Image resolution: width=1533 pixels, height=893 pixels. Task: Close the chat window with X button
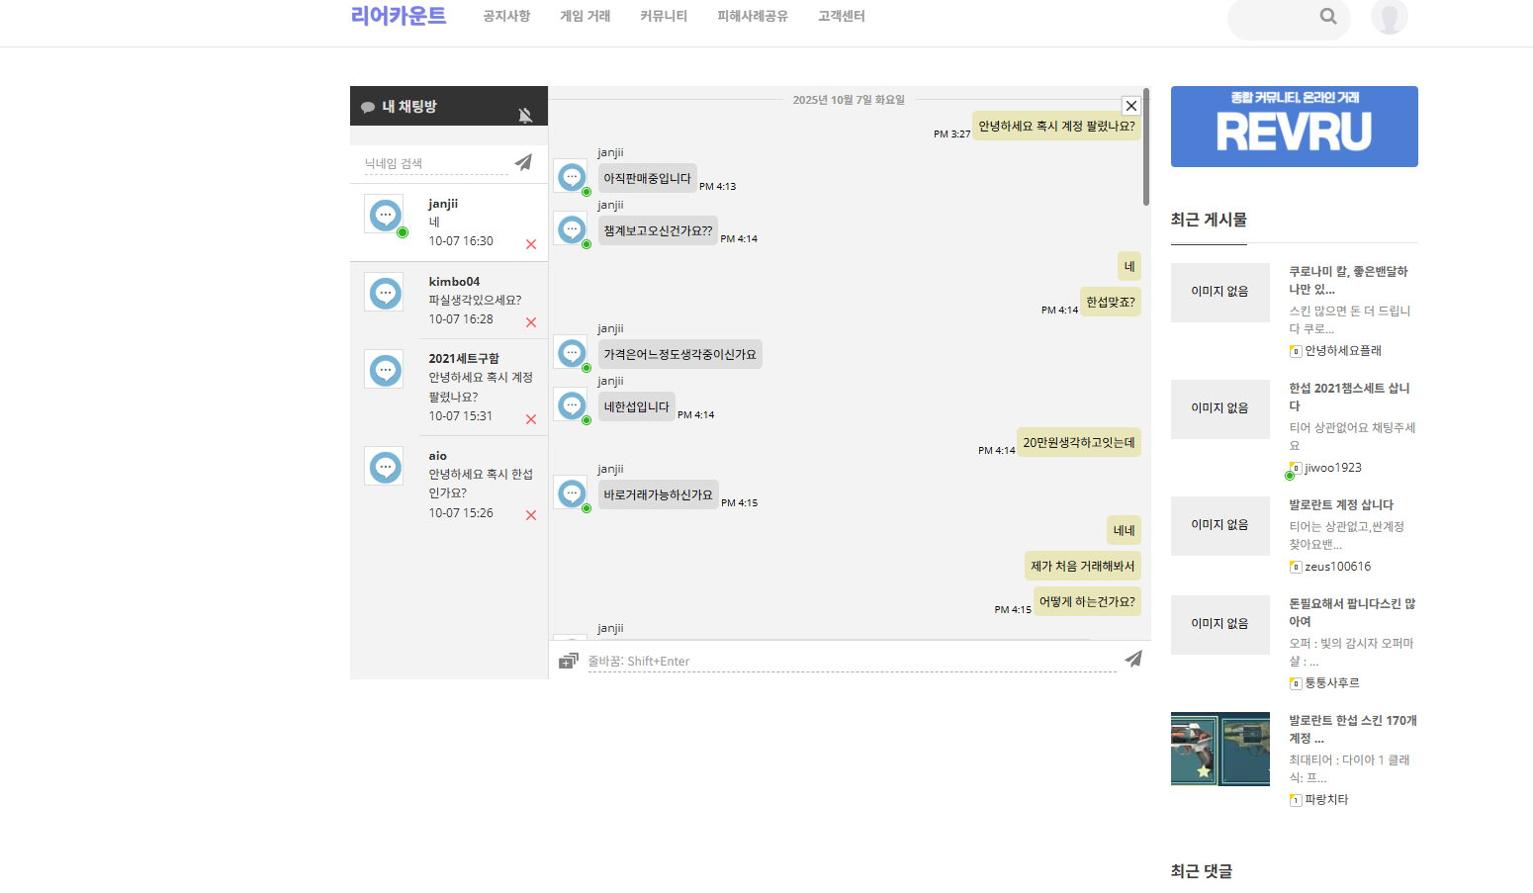[x=1131, y=106]
